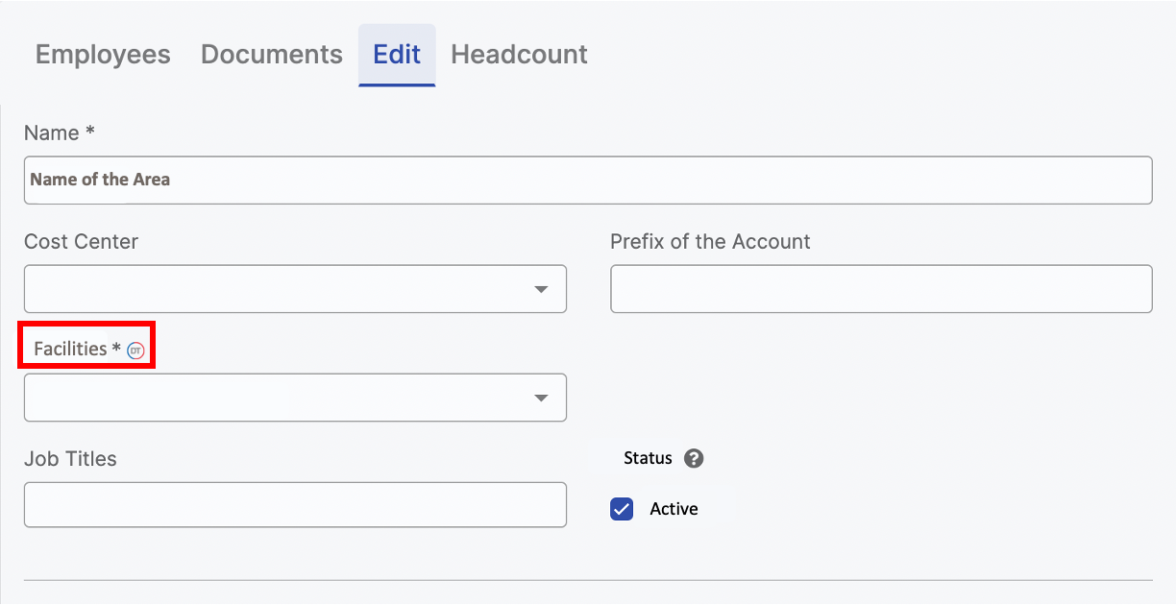Image resolution: width=1176 pixels, height=605 pixels.
Task: Go to the Headcount tab
Action: tap(519, 55)
